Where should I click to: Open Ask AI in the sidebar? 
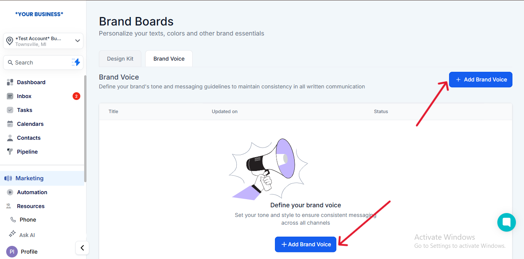27,235
